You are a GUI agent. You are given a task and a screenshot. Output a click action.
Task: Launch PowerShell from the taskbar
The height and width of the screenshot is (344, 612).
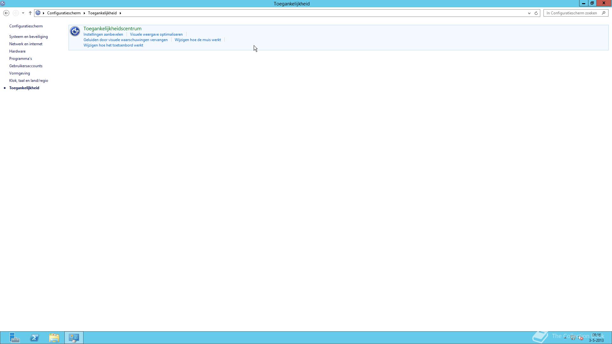coord(34,338)
